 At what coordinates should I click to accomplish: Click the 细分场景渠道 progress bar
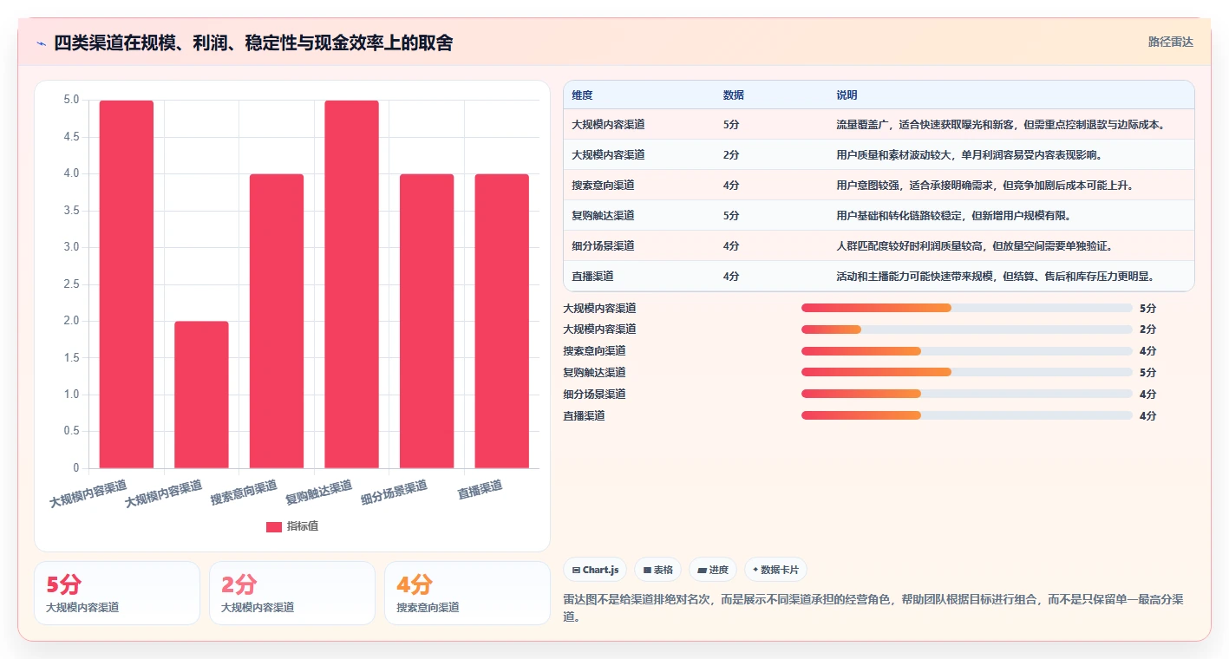(x=967, y=394)
